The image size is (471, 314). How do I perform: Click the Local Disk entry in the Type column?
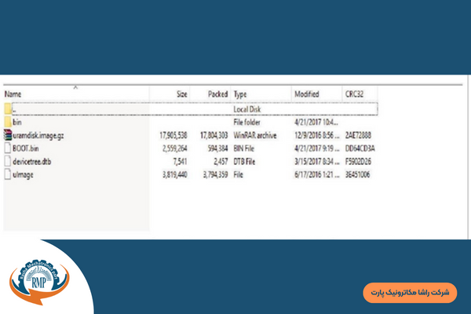248,109
